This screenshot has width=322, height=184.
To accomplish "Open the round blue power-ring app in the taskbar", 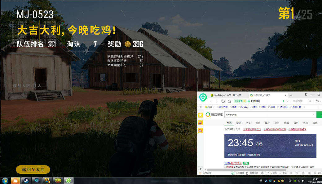I will coord(37,181).
